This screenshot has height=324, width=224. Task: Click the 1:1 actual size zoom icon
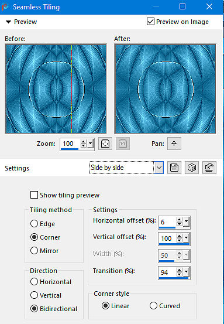(x=123, y=144)
